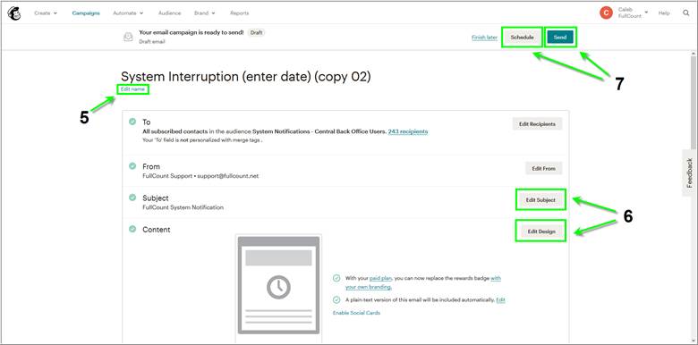Click the Edit name link
698x345 pixels.
tap(132, 89)
